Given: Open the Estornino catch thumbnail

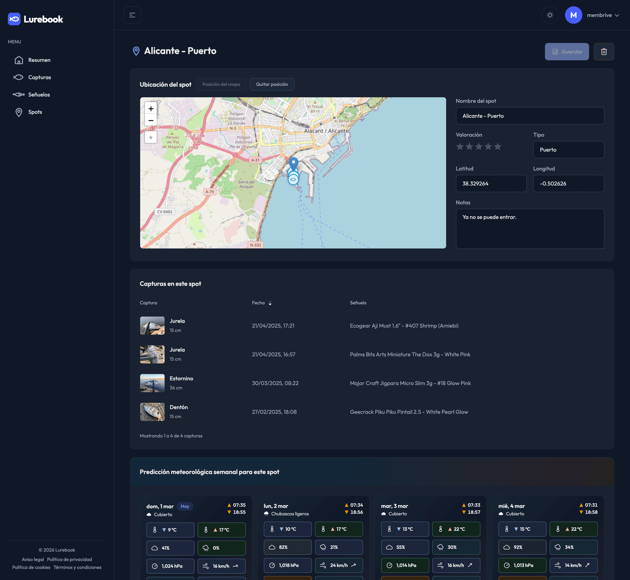Looking at the screenshot, I should tap(152, 383).
